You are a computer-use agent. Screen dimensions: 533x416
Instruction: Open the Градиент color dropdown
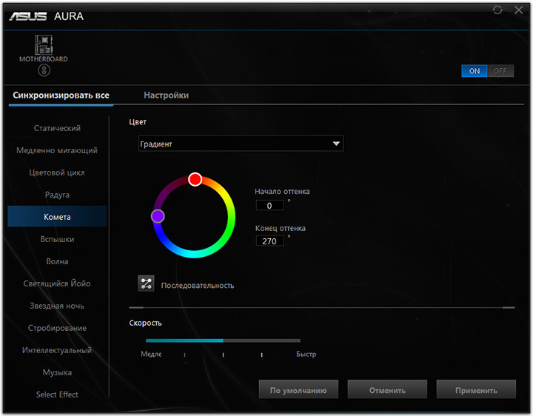click(x=241, y=144)
